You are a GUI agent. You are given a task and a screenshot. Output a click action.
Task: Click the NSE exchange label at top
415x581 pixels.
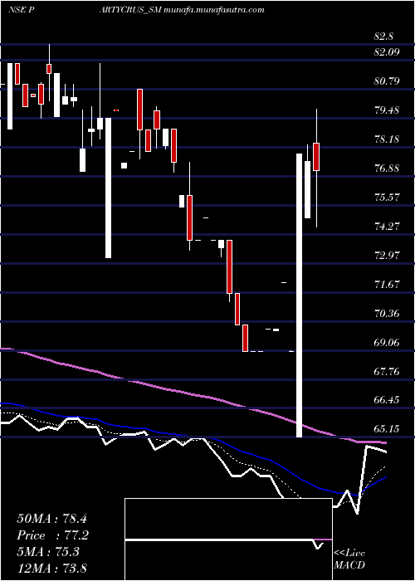[17, 10]
